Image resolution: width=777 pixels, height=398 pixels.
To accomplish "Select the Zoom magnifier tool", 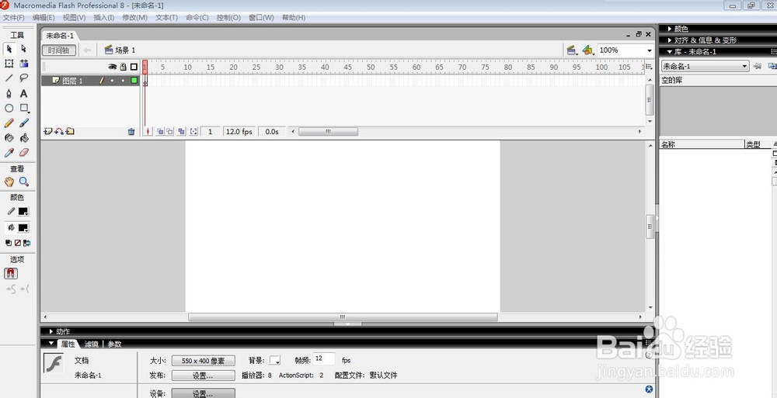I will tap(23, 182).
